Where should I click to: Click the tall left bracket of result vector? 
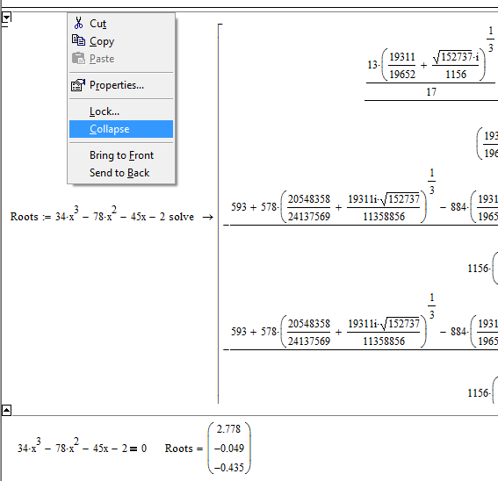click(220, 213)
